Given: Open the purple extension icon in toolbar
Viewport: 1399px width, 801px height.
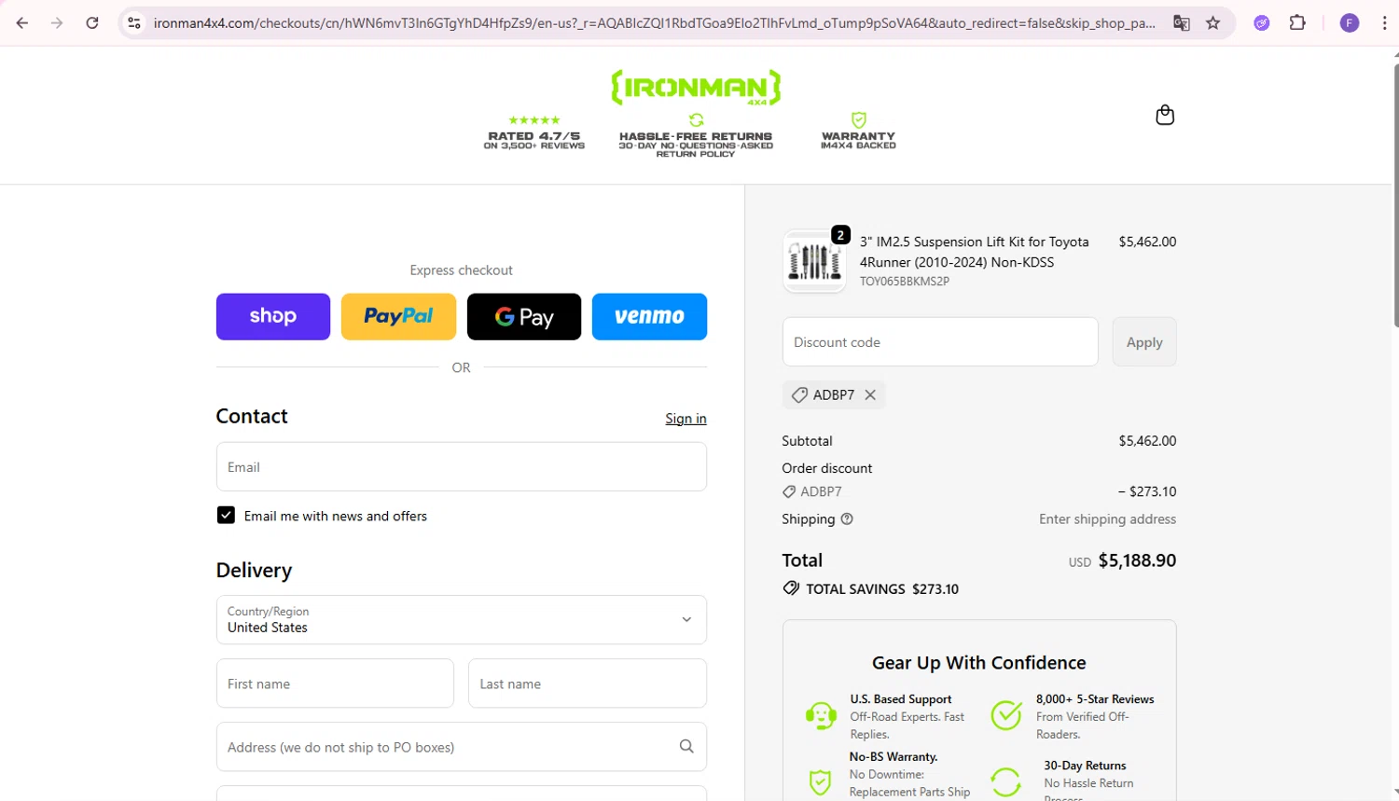Looking at the screenshot, I should point(1261,22).
